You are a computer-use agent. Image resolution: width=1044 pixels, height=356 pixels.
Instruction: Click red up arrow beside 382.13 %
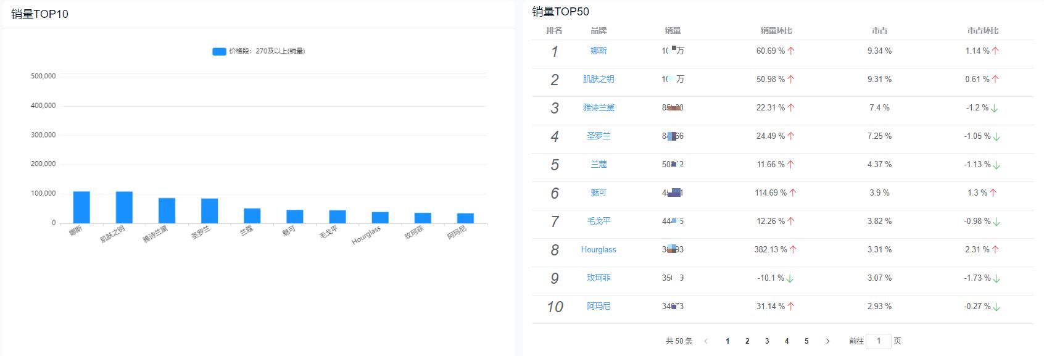pyautogui.click(x=793, y=250)
